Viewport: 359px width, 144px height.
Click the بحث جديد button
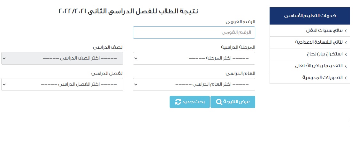pyautogui.click(x=190, y=102)
